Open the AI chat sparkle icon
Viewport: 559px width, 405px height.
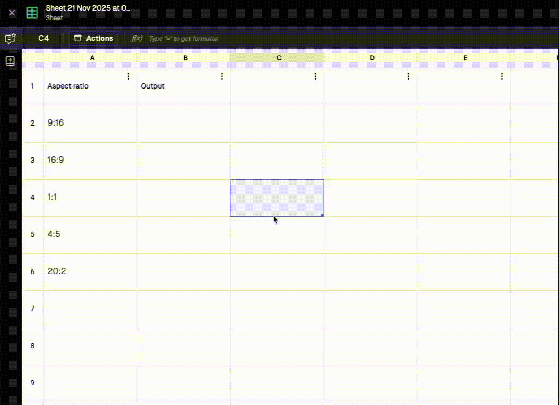point(10,39)
